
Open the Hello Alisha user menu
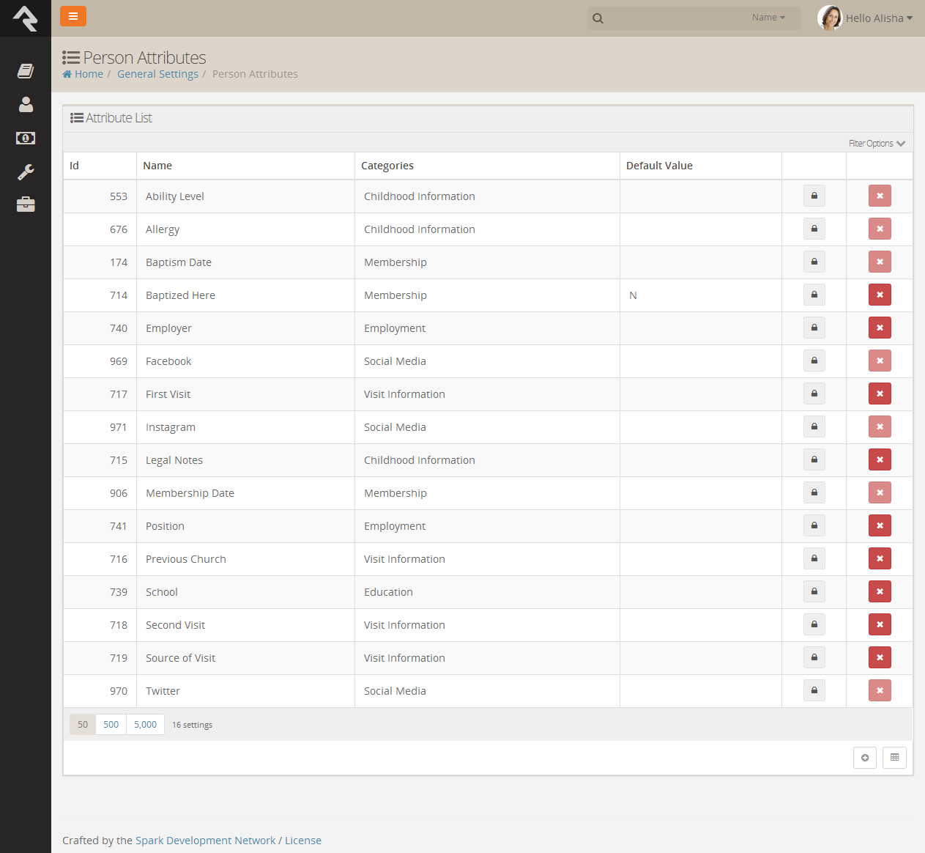tap(865, 18)
